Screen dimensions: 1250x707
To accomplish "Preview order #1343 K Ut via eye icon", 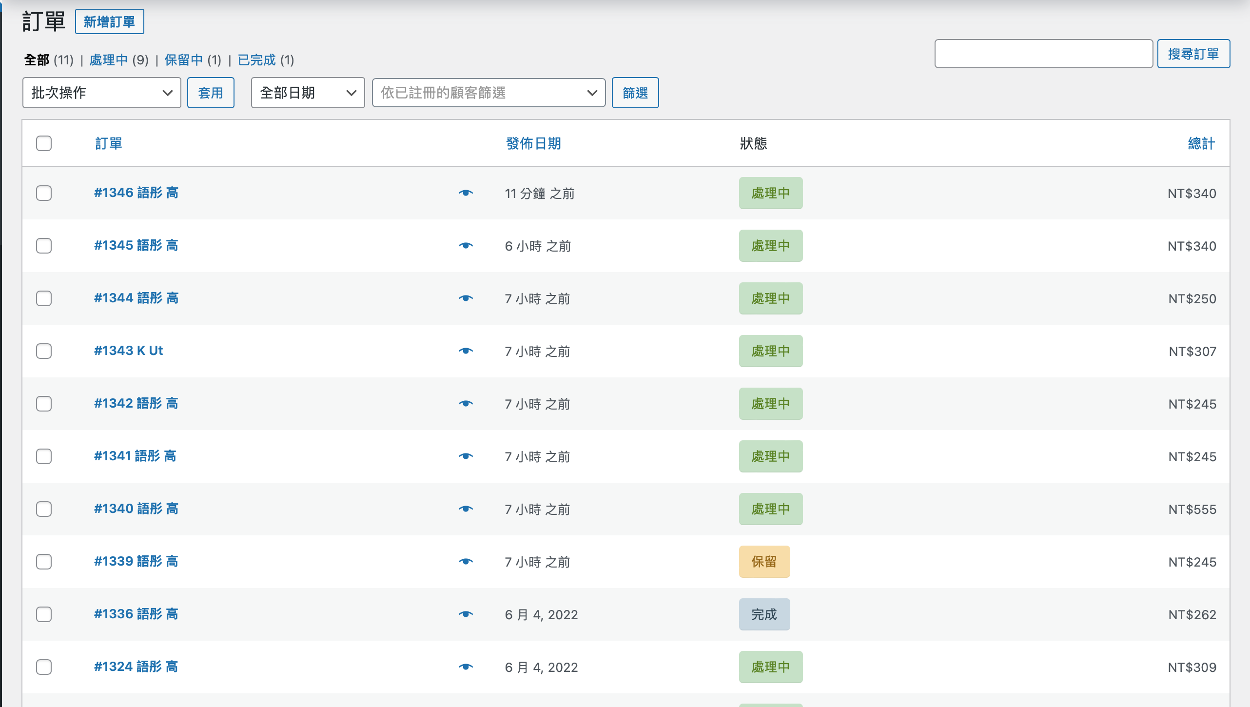I will (x=466, y=351).
